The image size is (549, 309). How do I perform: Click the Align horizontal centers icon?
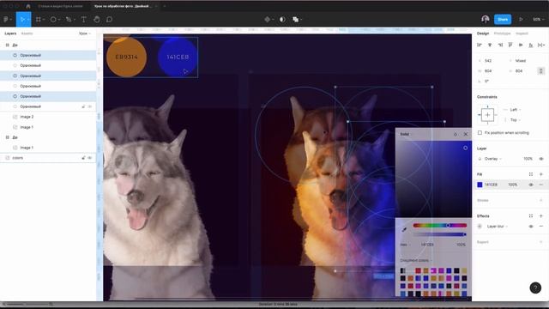(x=490, y=45)
